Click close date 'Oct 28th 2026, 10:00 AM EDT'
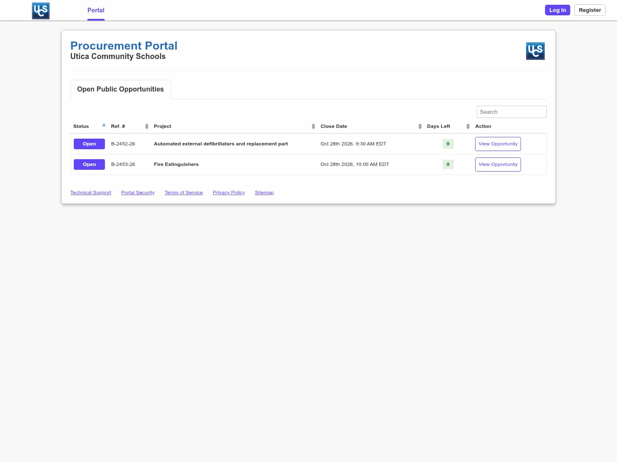The height and width of the screenshot is (462, 617). tap(355, 164)
